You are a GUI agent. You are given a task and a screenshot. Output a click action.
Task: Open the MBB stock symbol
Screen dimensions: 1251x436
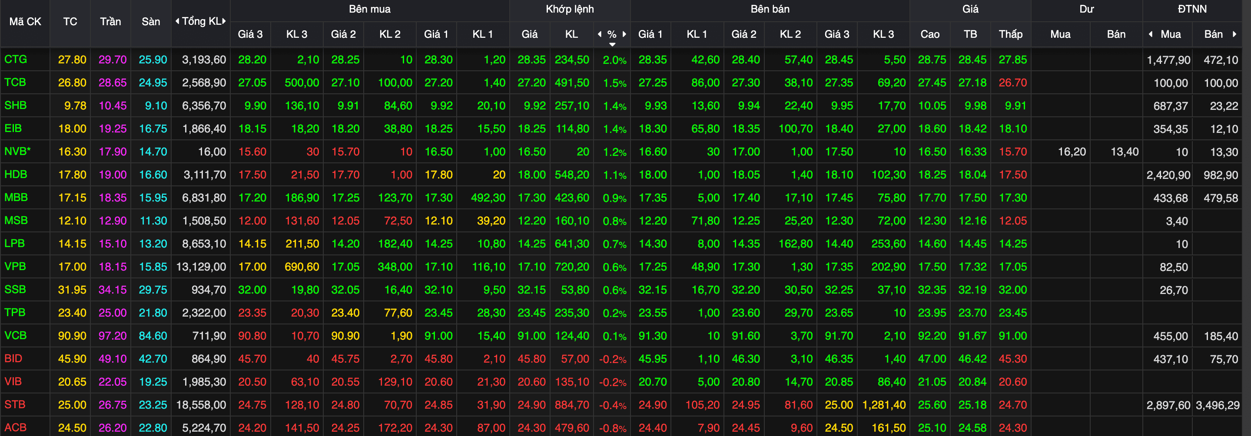(16, 197)
